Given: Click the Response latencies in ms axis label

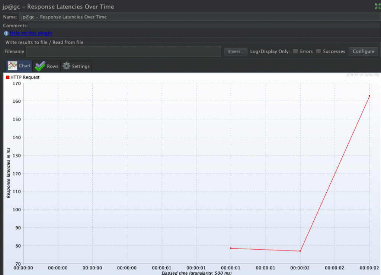Looking at the screenshot, I should [8, 172].
